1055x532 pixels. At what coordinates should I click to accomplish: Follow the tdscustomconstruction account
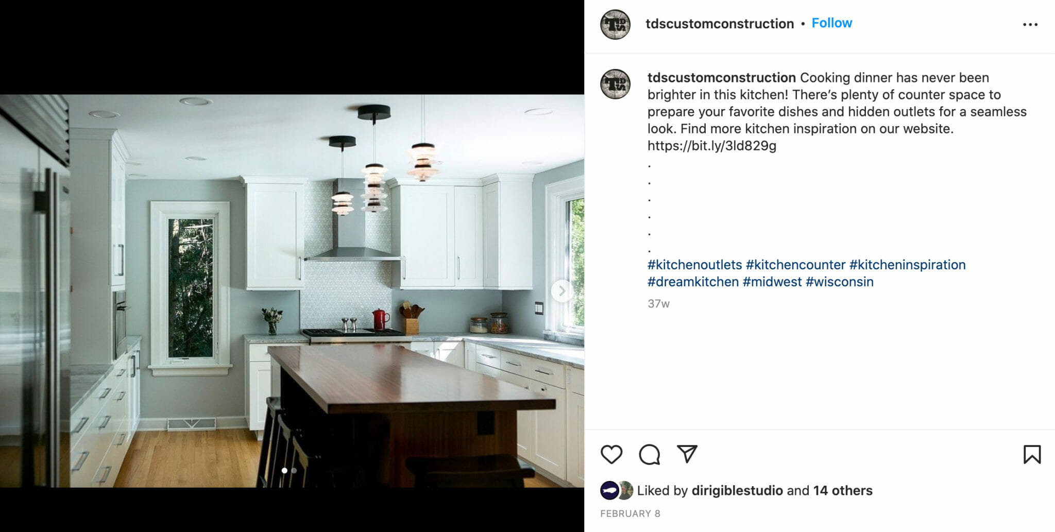pyautogui.click(x=832, y=23)
